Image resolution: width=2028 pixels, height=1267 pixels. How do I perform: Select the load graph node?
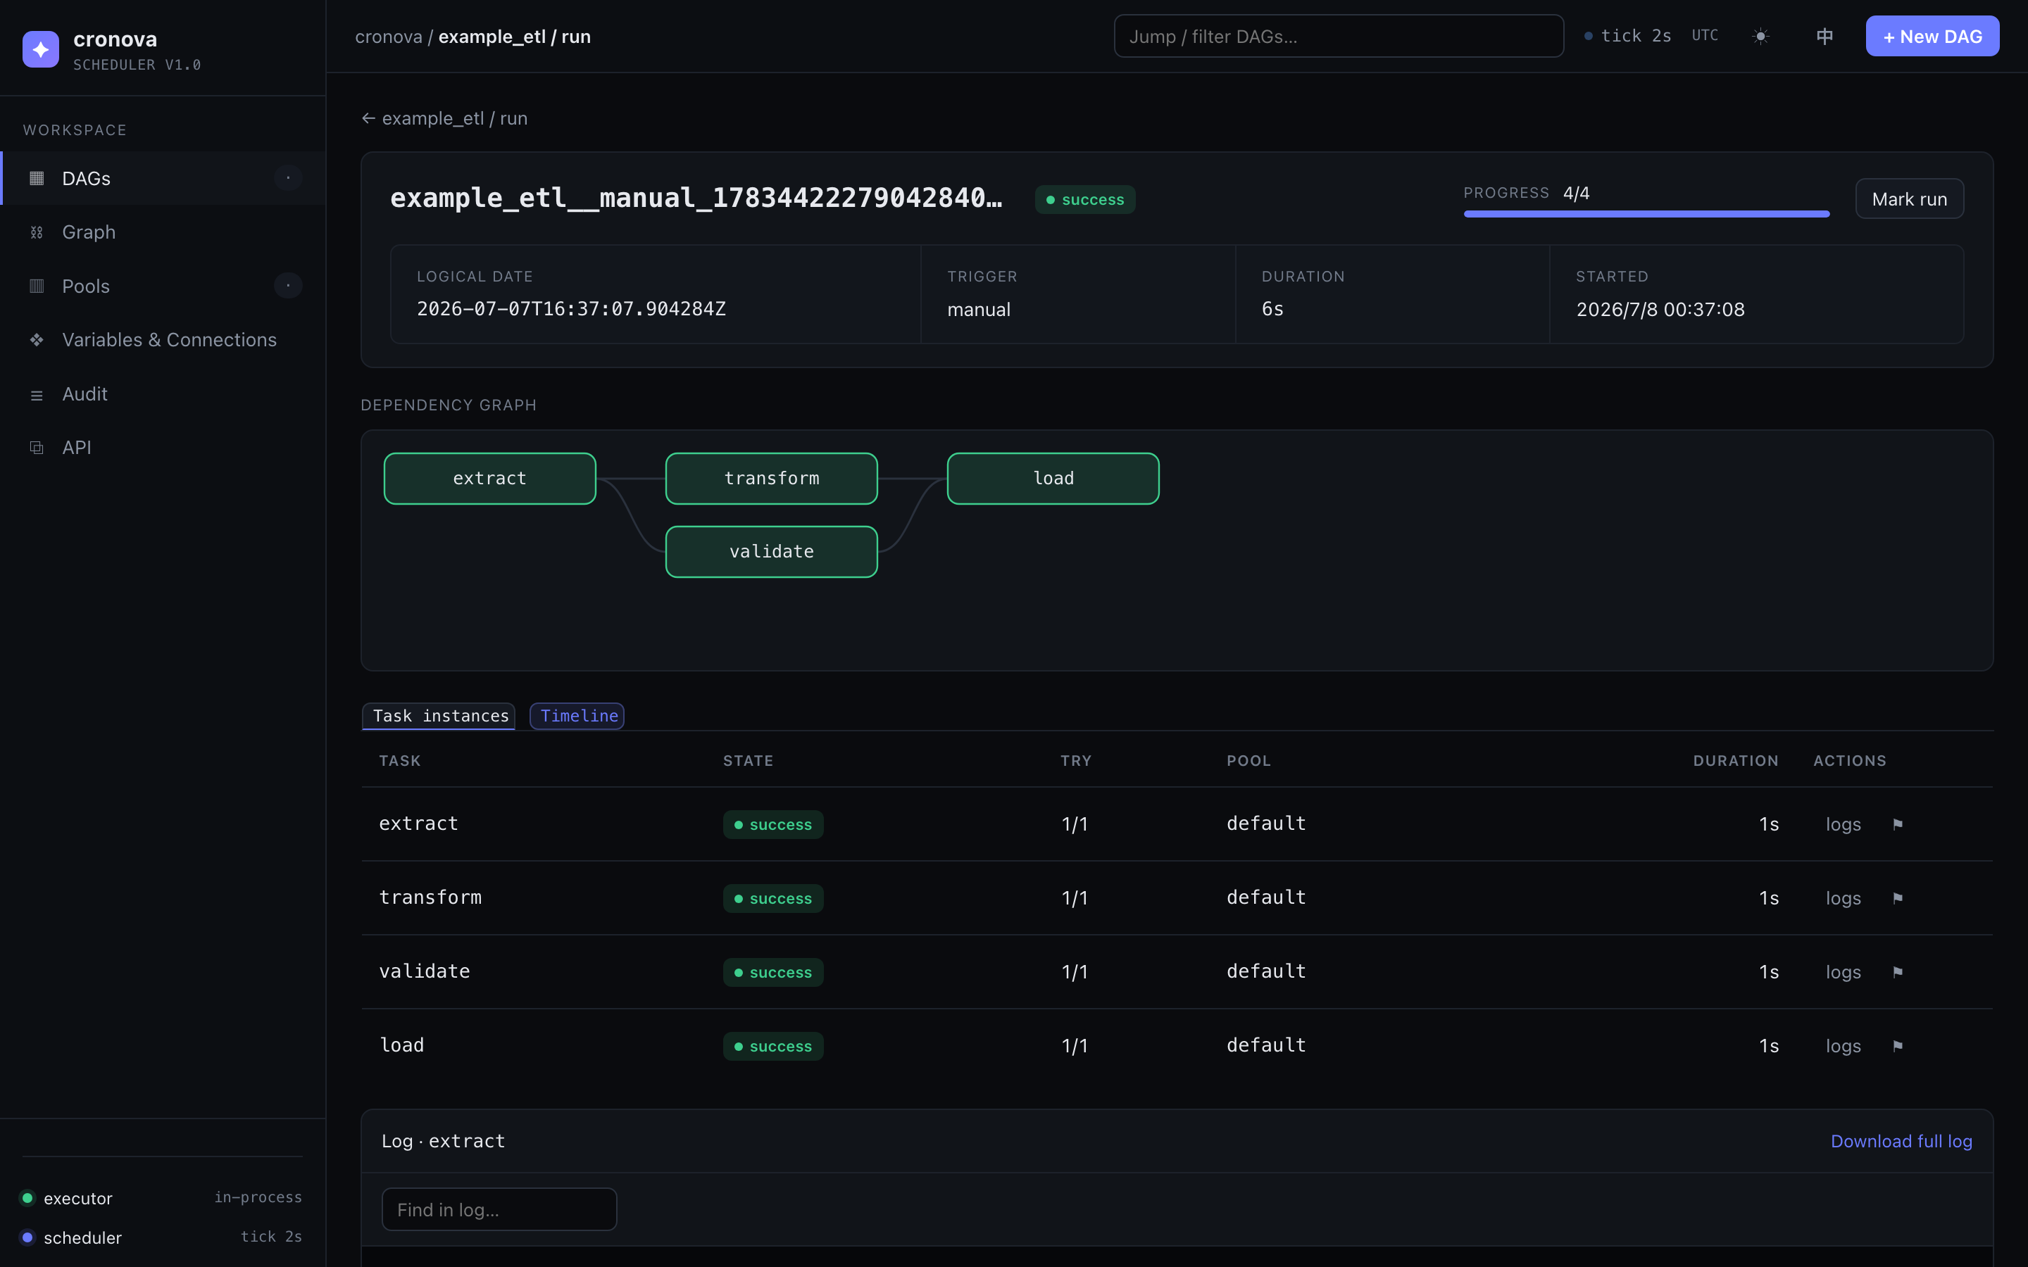[1053, 479]
